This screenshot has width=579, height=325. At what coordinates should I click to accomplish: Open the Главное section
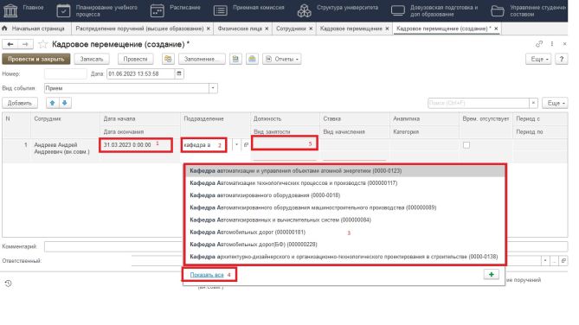pyautogui.click(x=23, y=10)
